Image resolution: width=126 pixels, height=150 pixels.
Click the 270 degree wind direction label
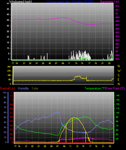pyautogui.click(x=9, y=71)
